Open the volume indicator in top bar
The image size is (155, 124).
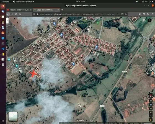[146, 2]
